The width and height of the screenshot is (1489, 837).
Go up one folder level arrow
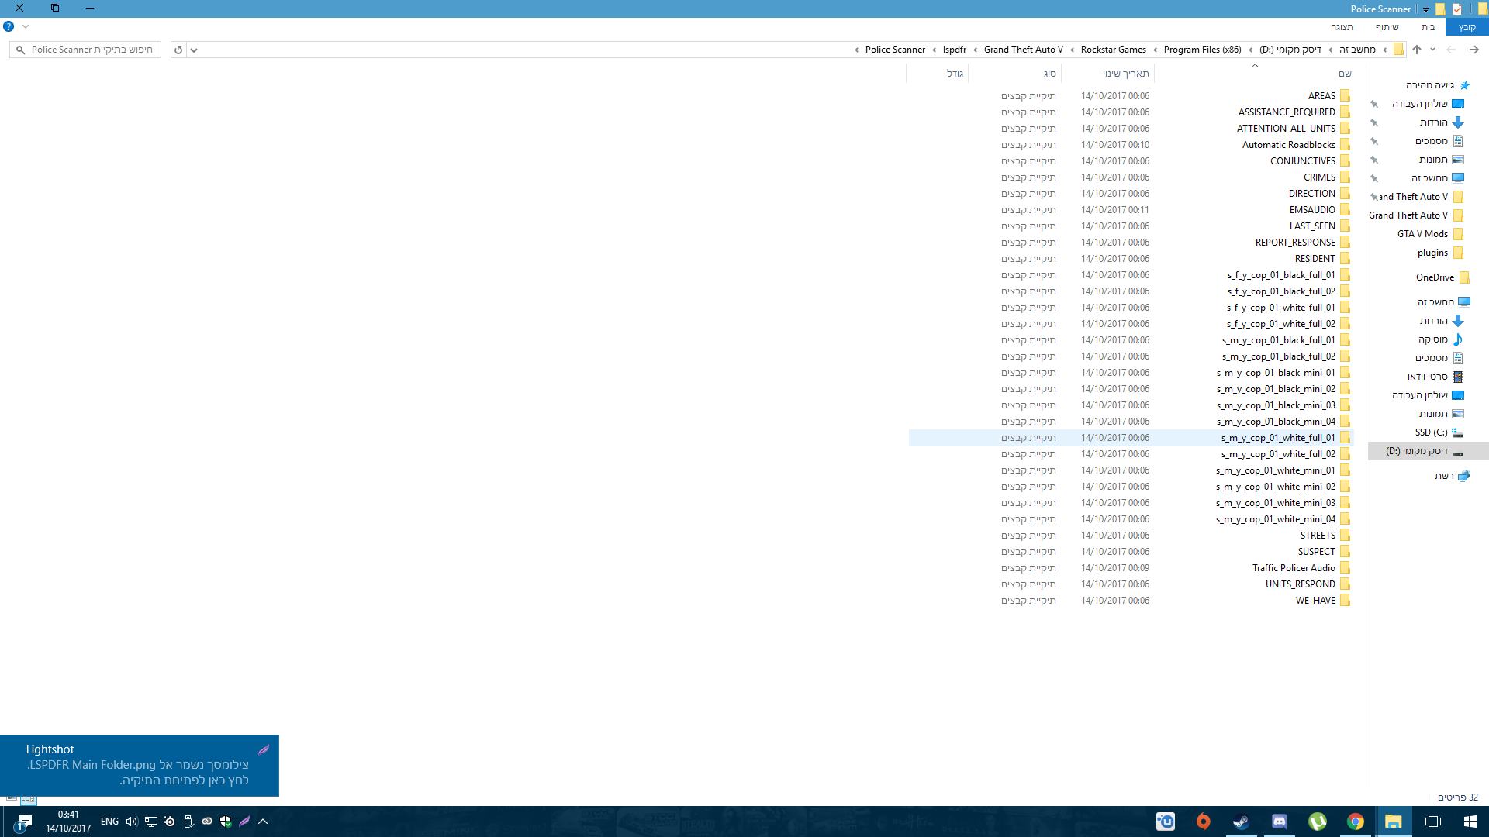pyautogui.click(x=1417, y=50)
